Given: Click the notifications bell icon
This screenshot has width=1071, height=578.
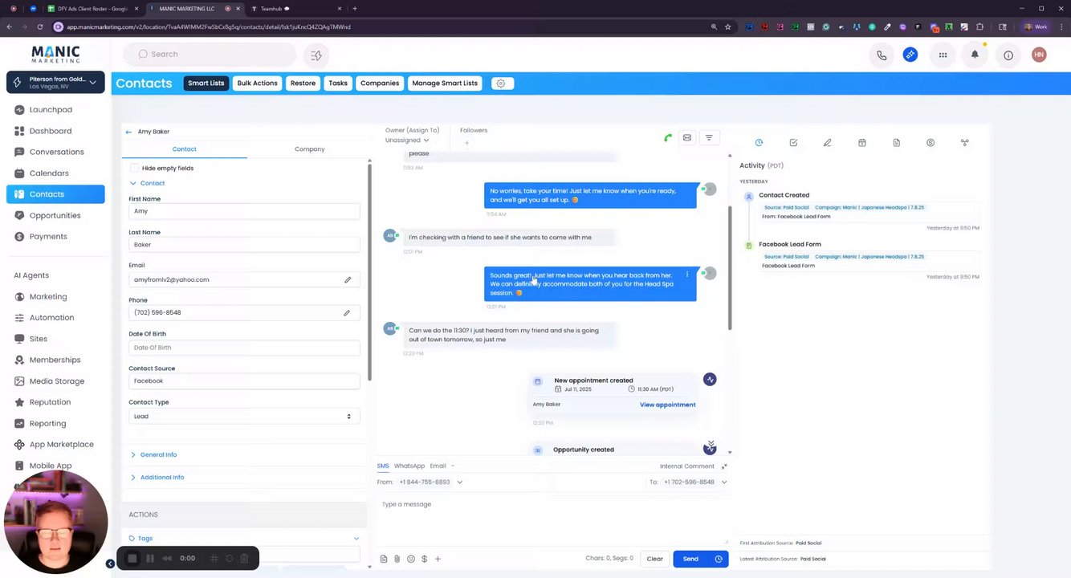Looking at the screenshot, I should point(975,55).
